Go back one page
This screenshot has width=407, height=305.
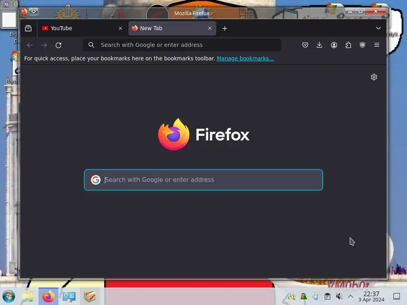point(30,45)
